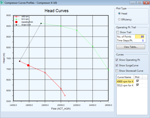Click the surge point at top of 5513 rpm curve
150x118 pixels.
pos(41,23)
